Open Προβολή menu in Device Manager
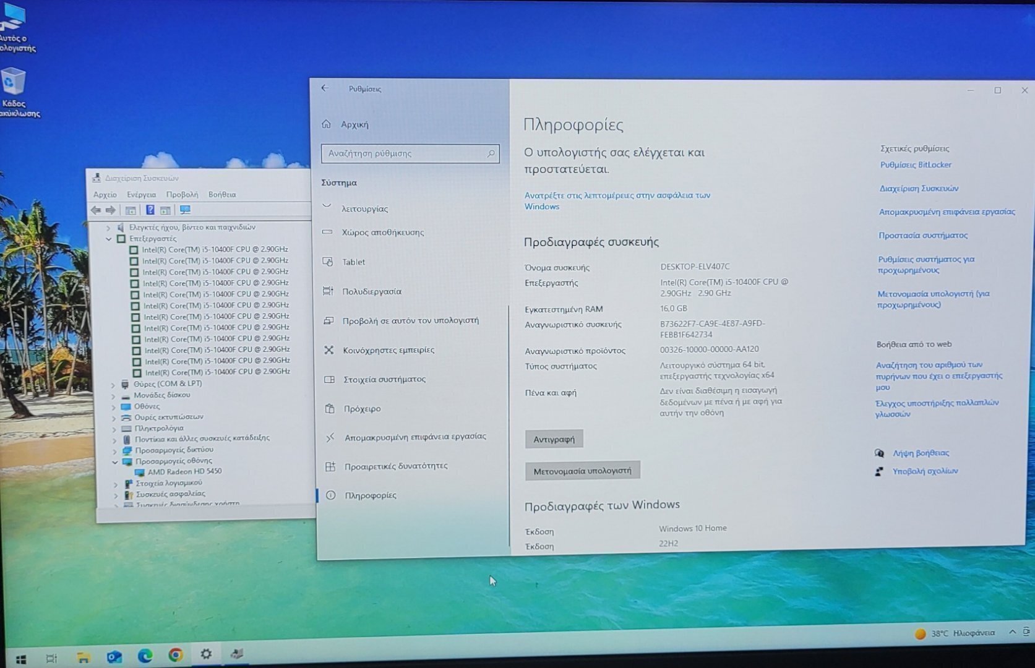This screenshot has height=668, width=1035. coord(182,194)
